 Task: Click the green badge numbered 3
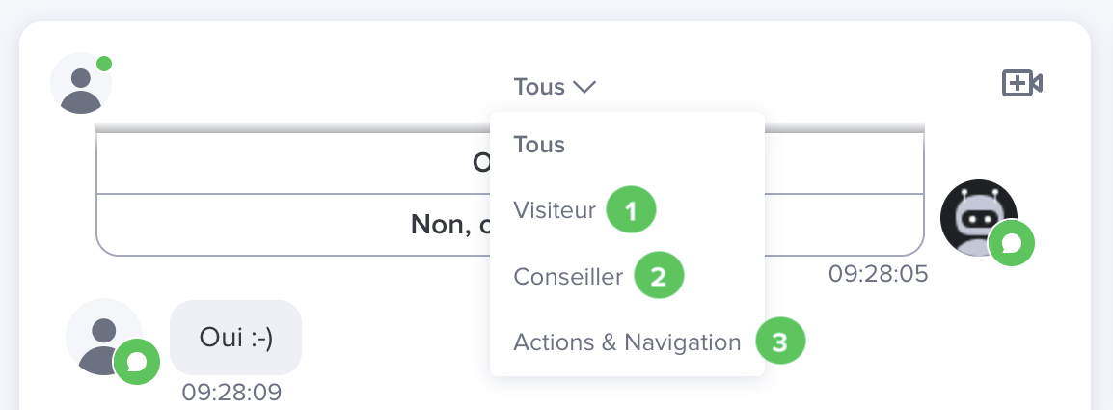[779, 342]
